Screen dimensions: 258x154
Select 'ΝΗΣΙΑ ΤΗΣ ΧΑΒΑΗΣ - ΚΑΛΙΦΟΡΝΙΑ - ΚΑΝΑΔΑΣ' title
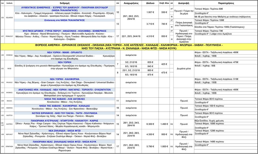coord(64,106)
